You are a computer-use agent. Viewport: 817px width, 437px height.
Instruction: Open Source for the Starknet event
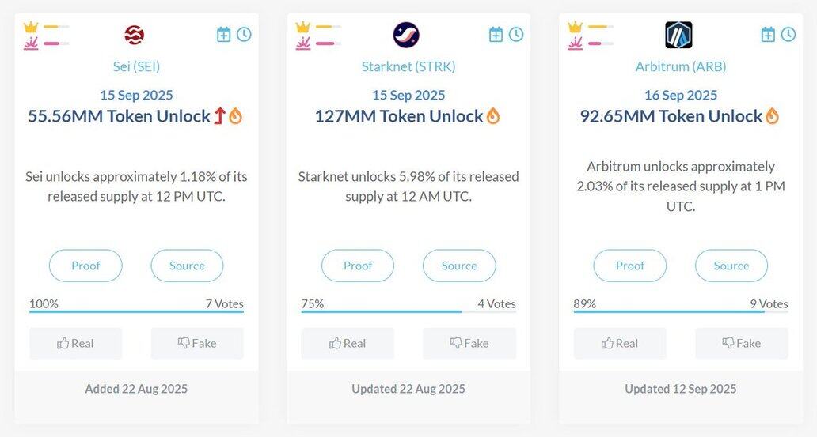point(459,266)
